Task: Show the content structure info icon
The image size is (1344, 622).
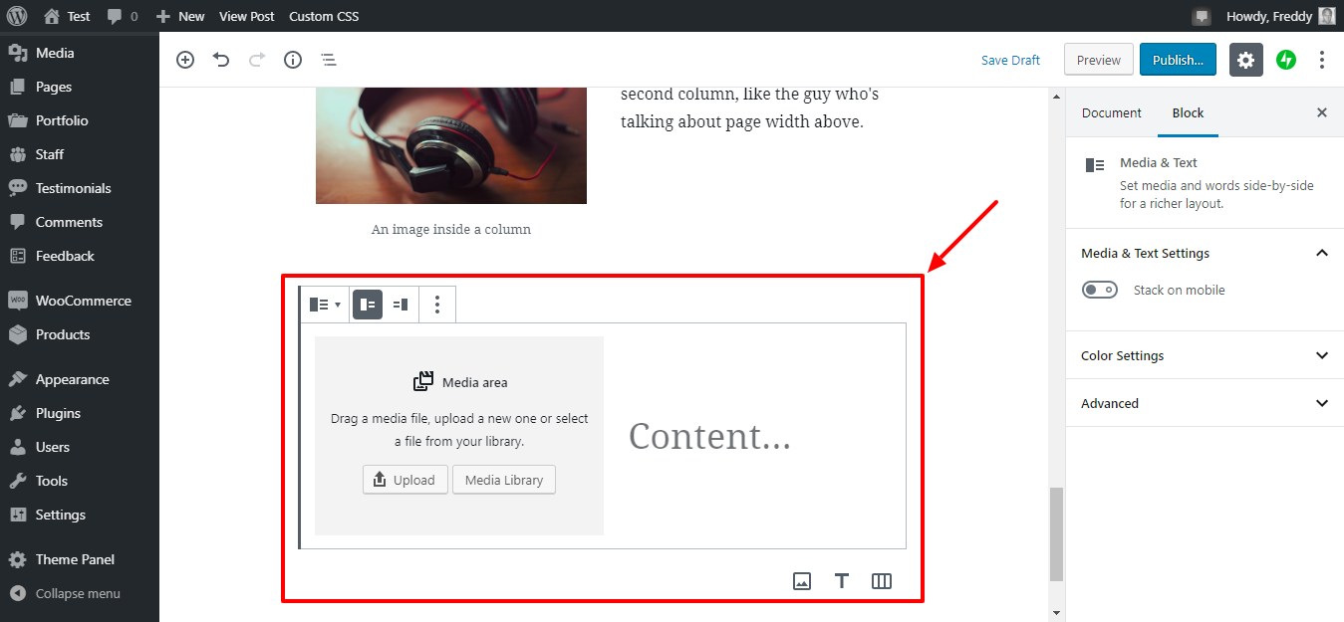Action: coord(293,60)
